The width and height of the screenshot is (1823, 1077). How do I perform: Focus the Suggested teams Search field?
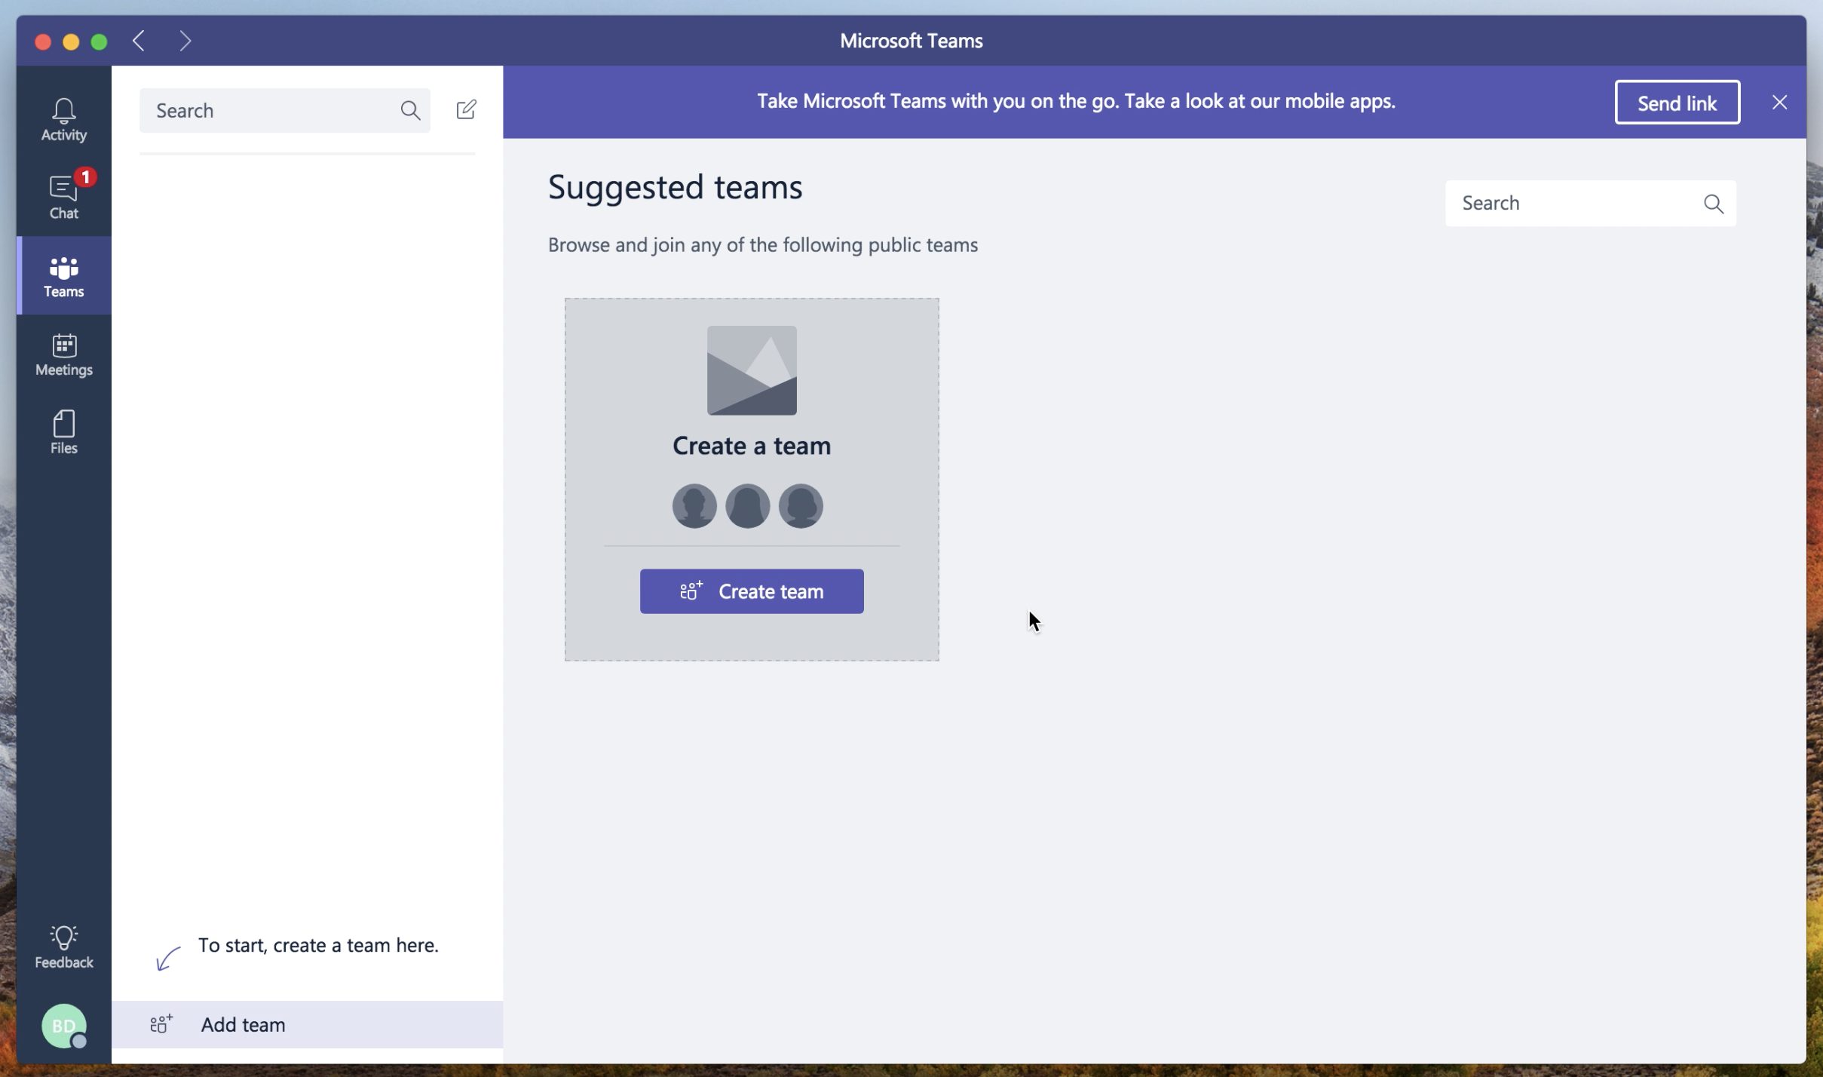(1576, 204)
